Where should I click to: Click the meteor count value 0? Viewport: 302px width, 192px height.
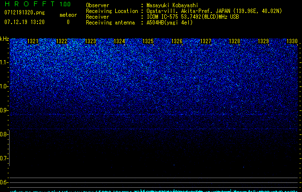[x=68, y=22]
